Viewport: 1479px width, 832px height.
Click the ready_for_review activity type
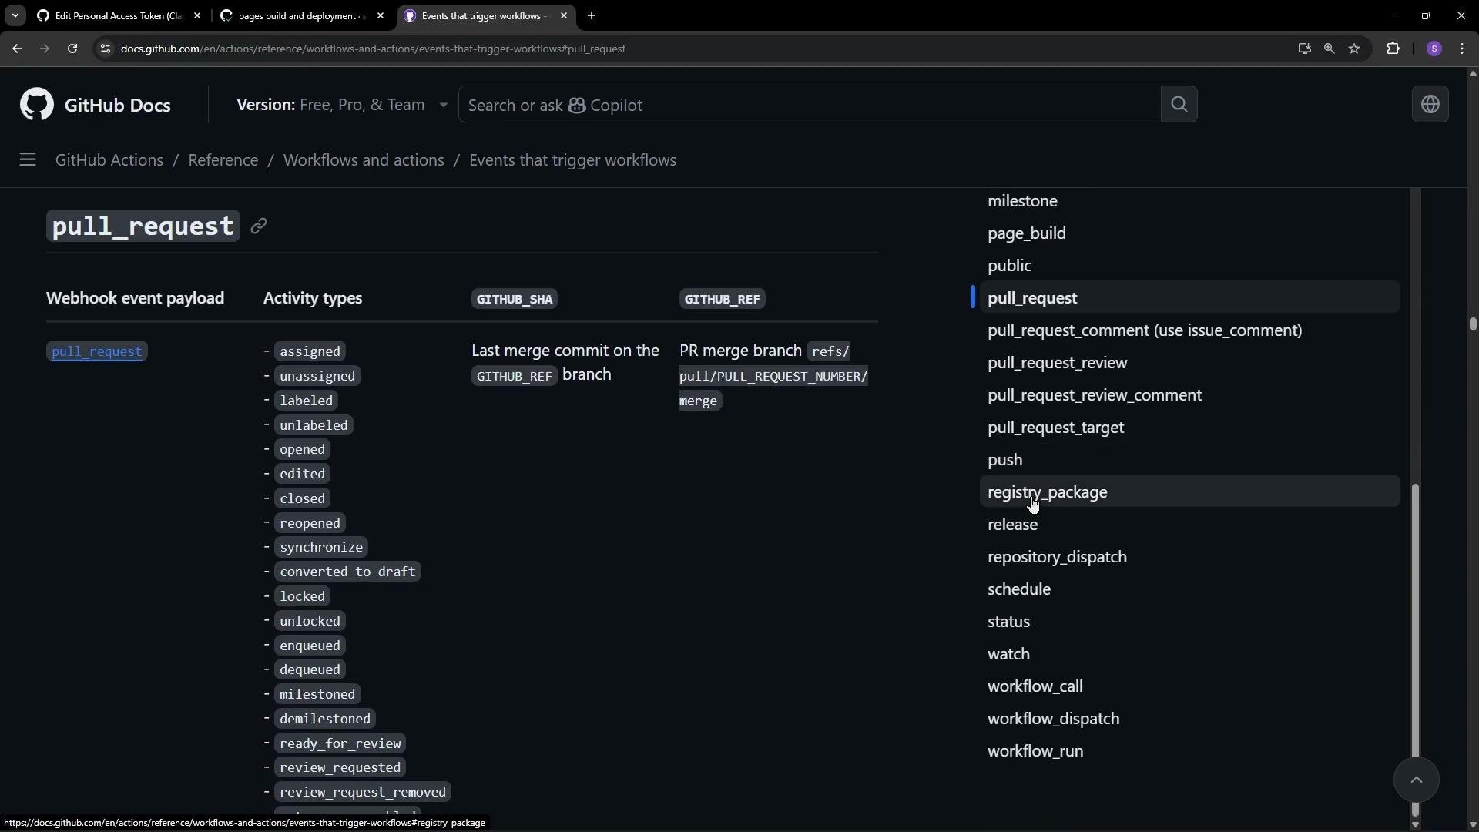(x=340, y=743)
